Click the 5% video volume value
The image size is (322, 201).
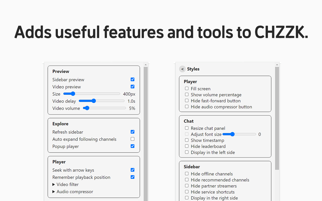tap(132, 109)
